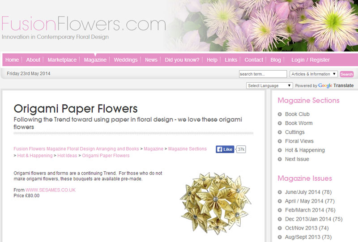Click the origami flower bouquet image
The width and height of the screenshot is (358, 242).
tap(216, 203)
